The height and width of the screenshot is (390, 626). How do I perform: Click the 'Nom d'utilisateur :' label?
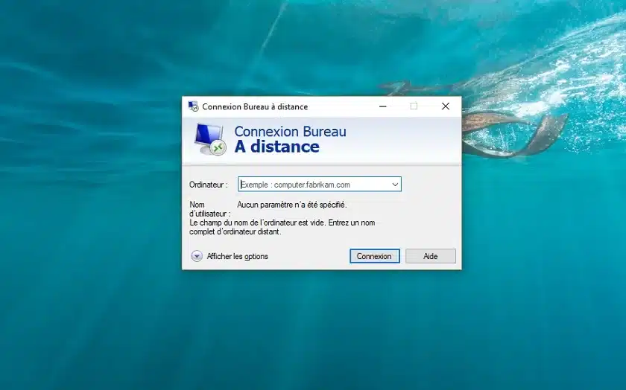tap(209, 209)
